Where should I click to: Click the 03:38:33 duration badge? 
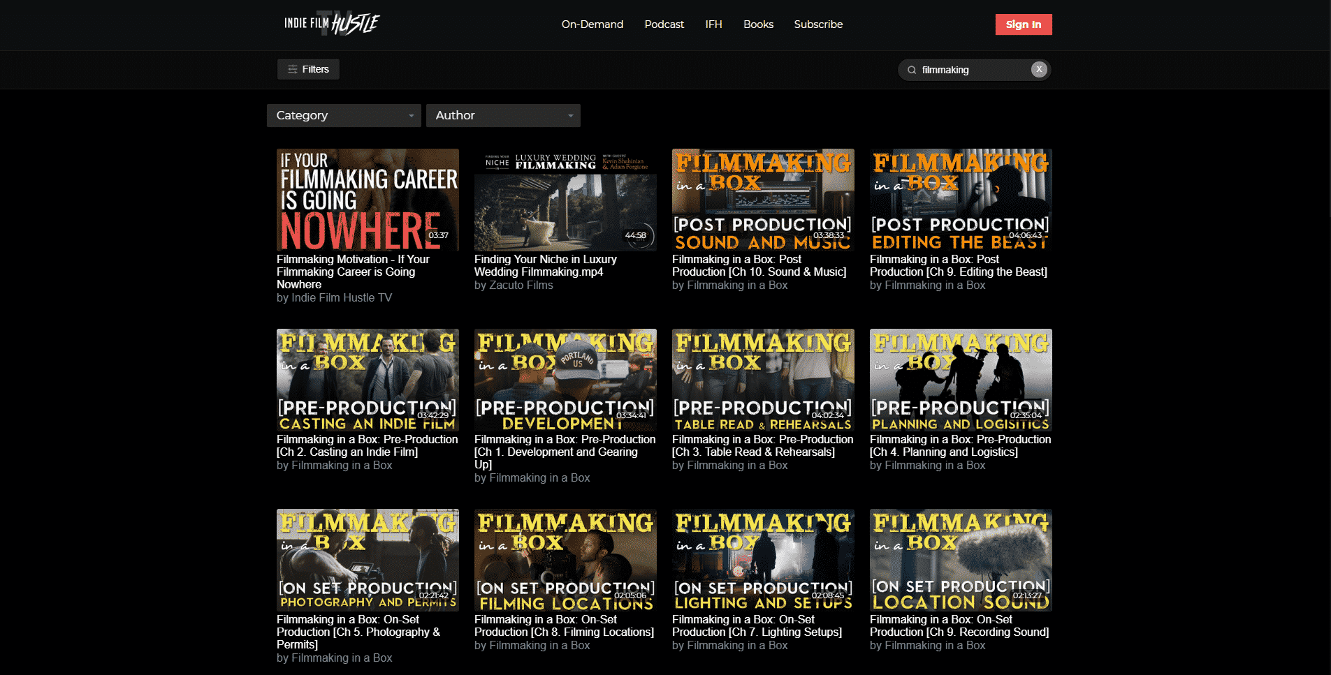click(x=829, y=235)
